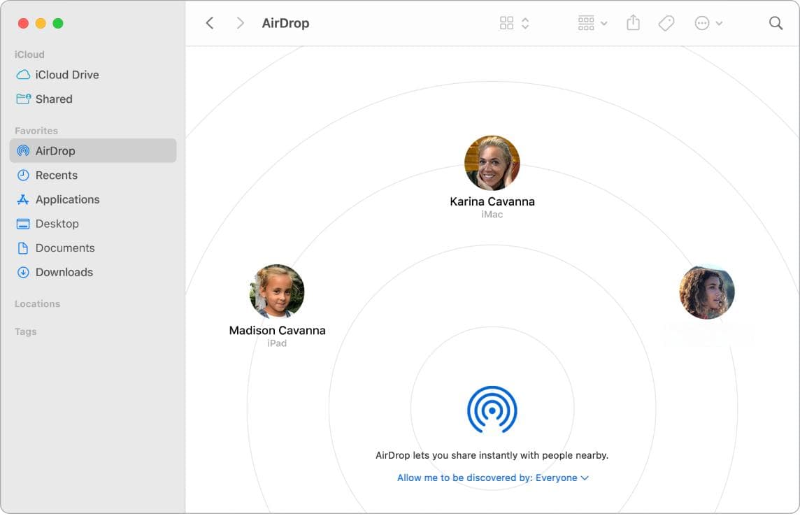Image resolution: width=800 pixels, height=516 pixels.
Task: Click the Madison Cavanna name label
Action: (x=277, y=331)
